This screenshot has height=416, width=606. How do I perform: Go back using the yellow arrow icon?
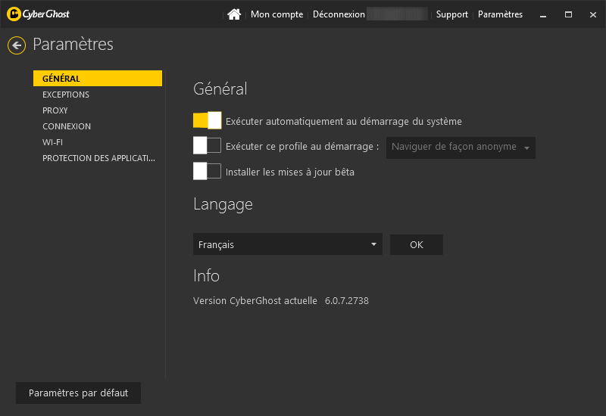point(17,45)
